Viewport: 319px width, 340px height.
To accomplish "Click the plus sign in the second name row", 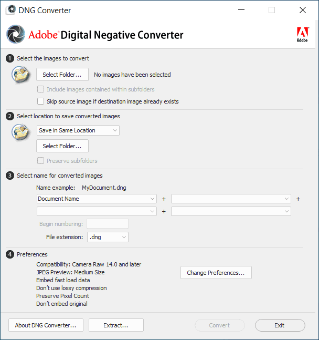I will click(x=164, y=211).
